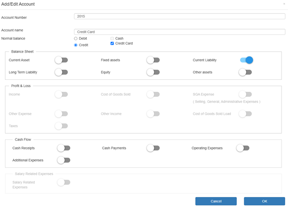
Task: Click the Cancel button
Action: pyautogui.click(x=216, y=201)
